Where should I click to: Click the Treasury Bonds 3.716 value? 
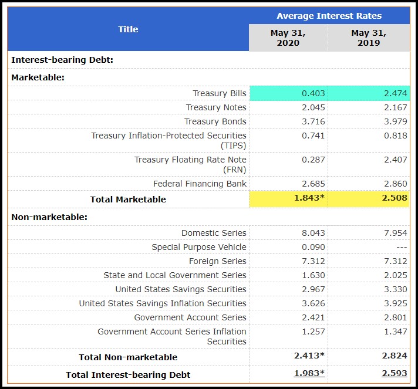pos(313,121)
